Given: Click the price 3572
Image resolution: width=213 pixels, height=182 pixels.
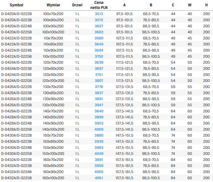Looking at the screenshot, I should pos(99,20).
